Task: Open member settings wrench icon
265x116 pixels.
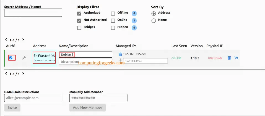Action: (x=24, y=58)
